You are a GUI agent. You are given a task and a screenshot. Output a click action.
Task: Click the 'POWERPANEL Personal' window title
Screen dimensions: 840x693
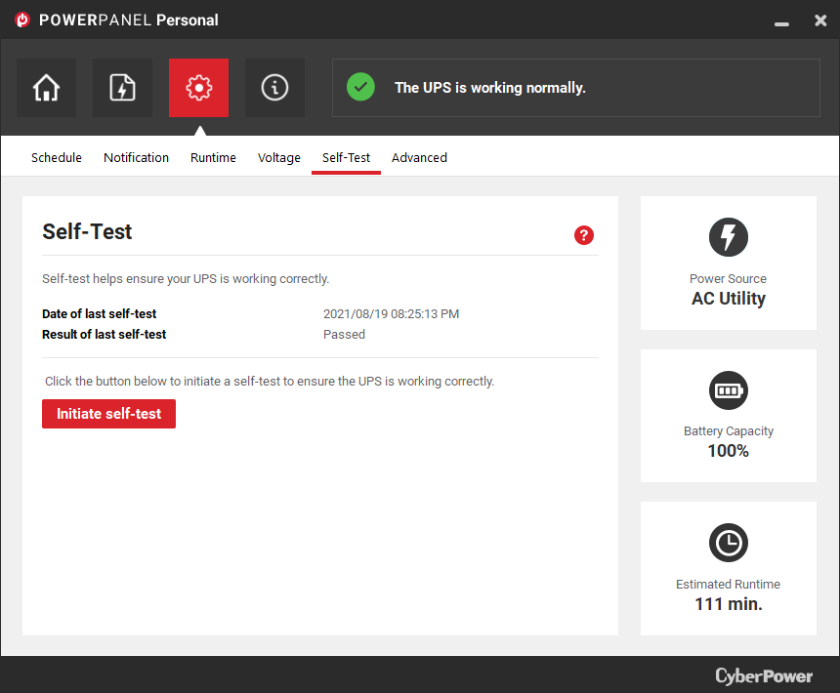point(129,20)
